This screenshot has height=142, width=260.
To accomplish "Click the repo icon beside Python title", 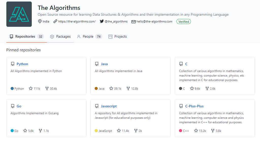I will click(13, 64).
